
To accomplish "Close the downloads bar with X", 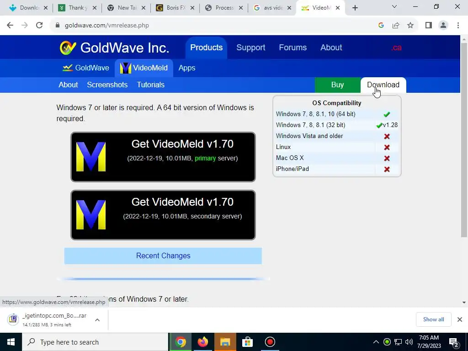I will 460,319.
